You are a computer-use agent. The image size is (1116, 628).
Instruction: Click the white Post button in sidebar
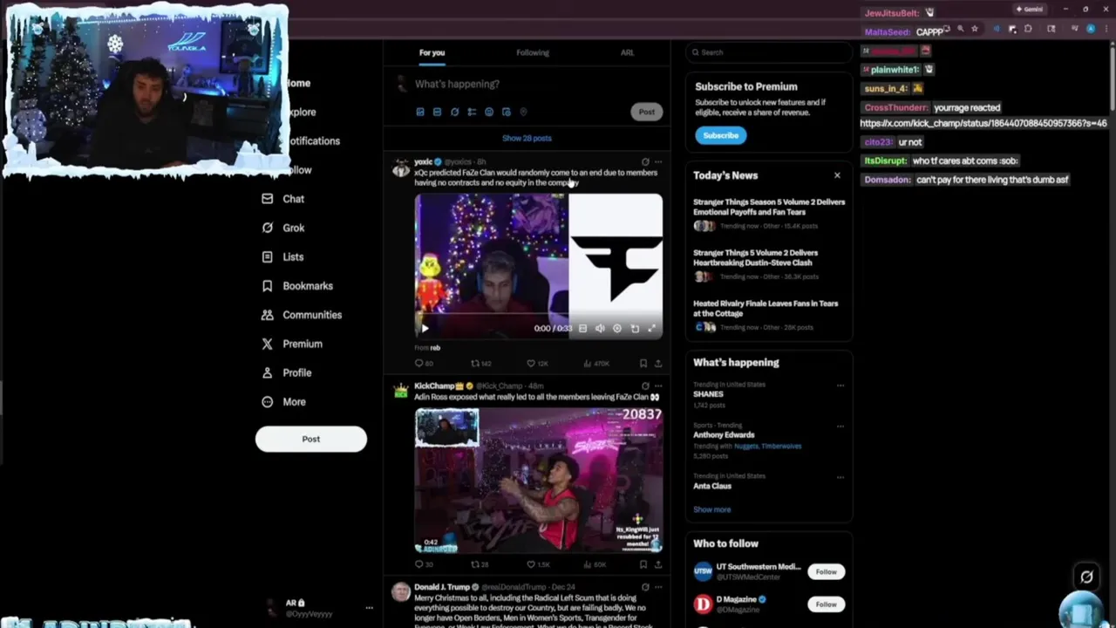click(311, 439)
